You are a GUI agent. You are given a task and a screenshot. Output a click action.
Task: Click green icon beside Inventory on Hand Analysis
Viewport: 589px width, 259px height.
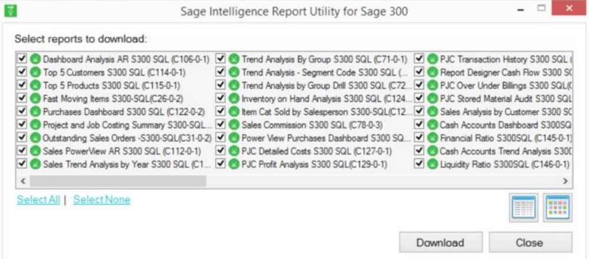click(x=234, y=98)
